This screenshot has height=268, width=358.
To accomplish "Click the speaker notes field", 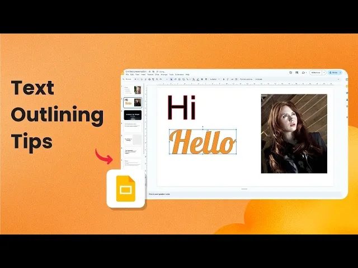I will [x=244, y=194].
